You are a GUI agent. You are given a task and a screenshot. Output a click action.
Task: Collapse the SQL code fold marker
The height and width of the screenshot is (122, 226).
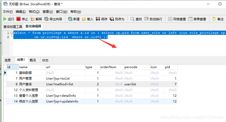pyautogui.click(x=12, y=33)
